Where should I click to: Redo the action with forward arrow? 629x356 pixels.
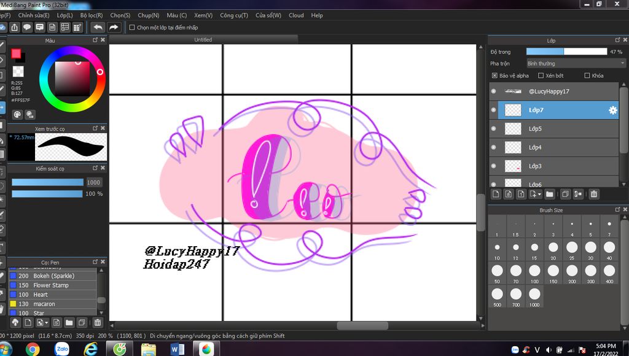point(114,27)
